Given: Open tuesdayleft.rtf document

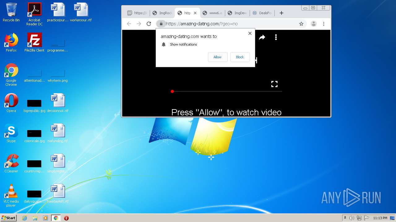Looking at the screenshot, I should [58, 194].
